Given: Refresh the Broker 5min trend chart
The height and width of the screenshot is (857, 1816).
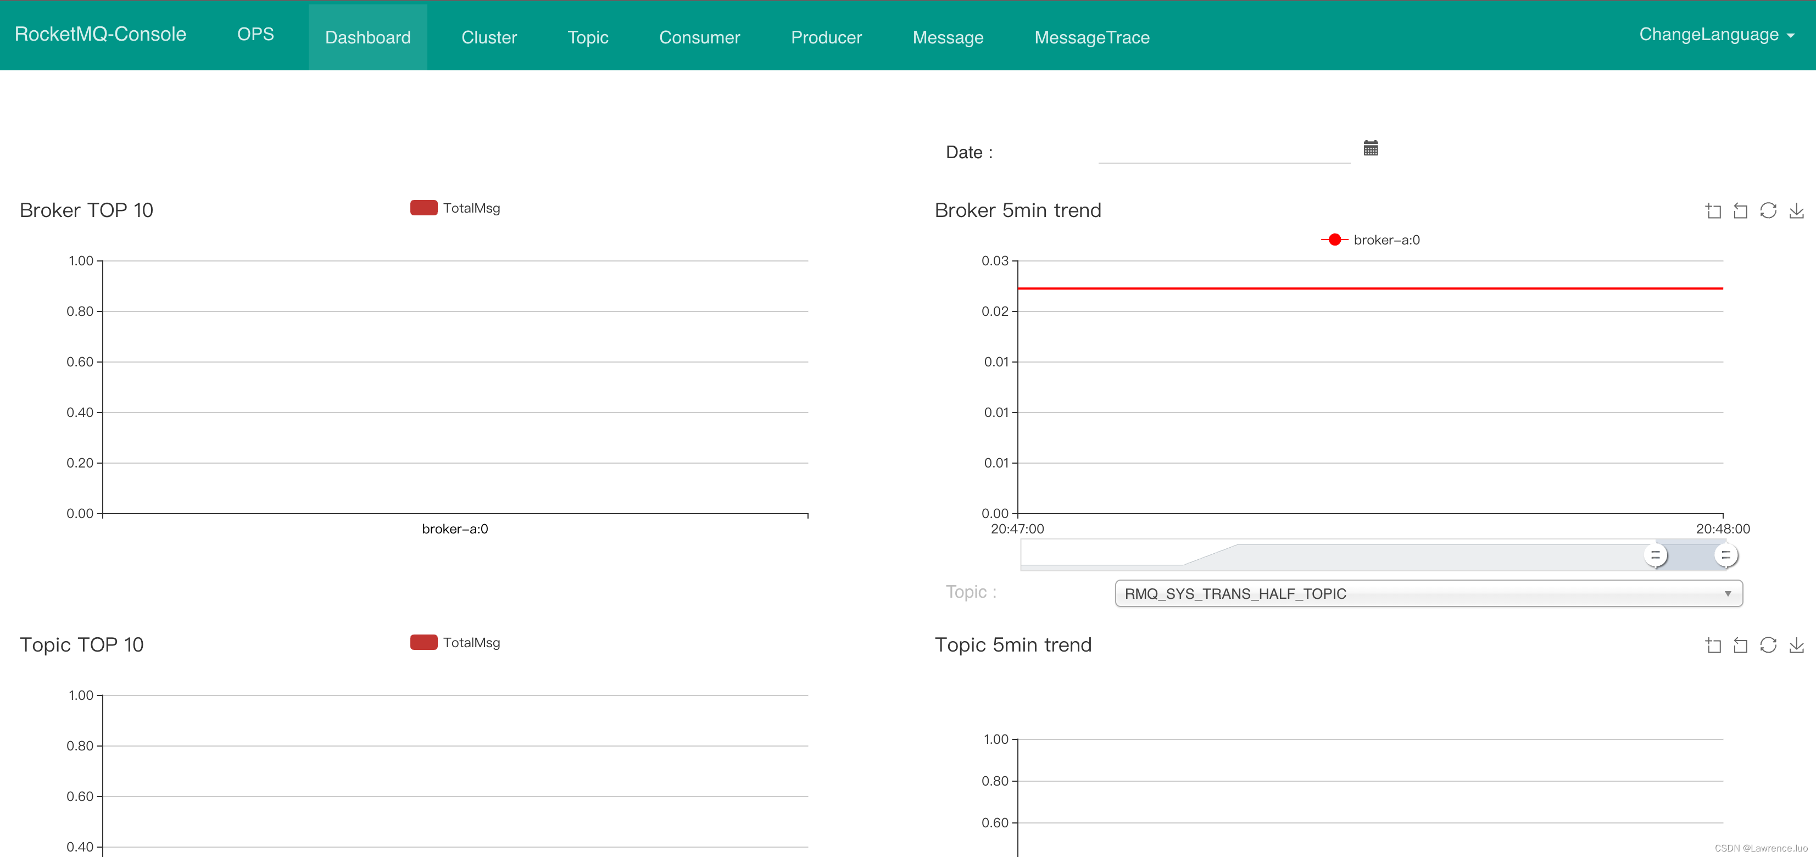Looking at the screenshot, I should [1769, 210].
